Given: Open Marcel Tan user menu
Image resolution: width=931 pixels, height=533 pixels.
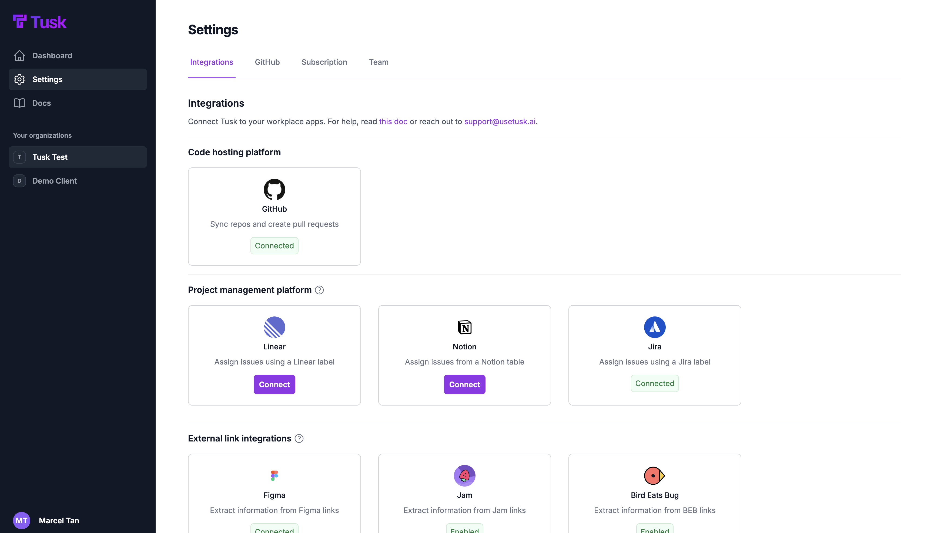Looking at the screenshot, I should tap(46, 520).
